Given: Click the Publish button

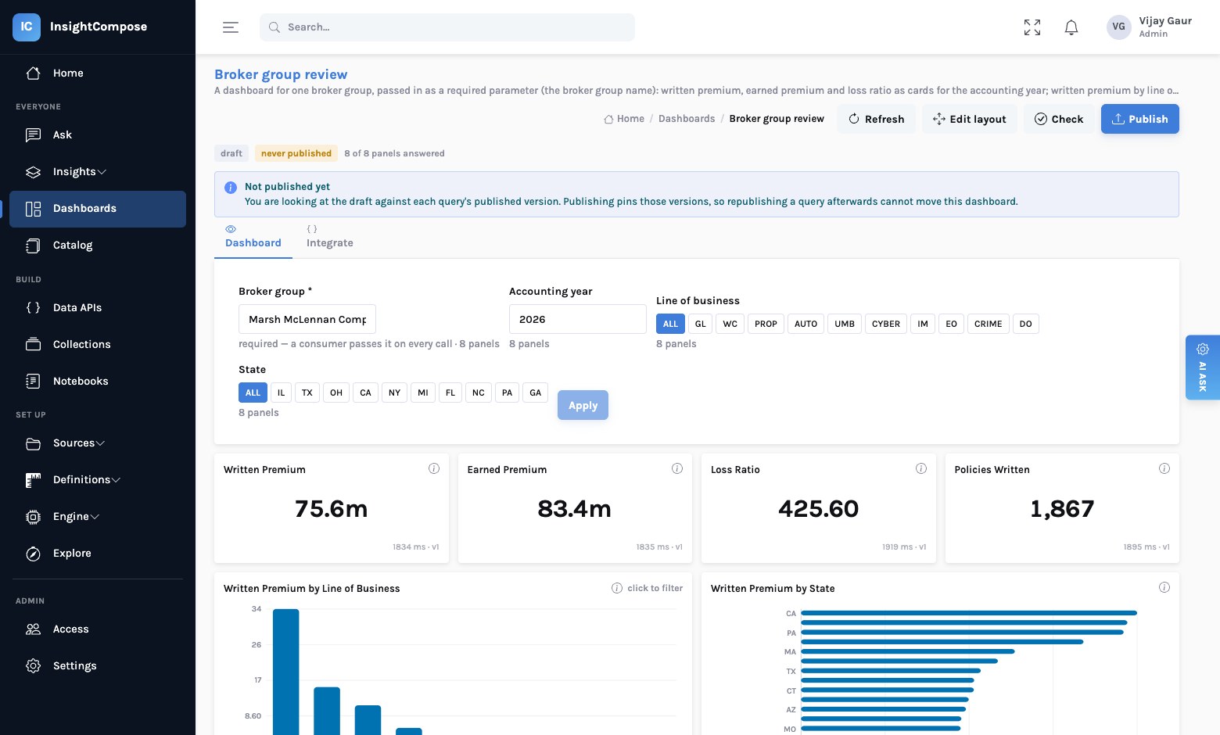Looking at the screenshot, I should 1140,119.
